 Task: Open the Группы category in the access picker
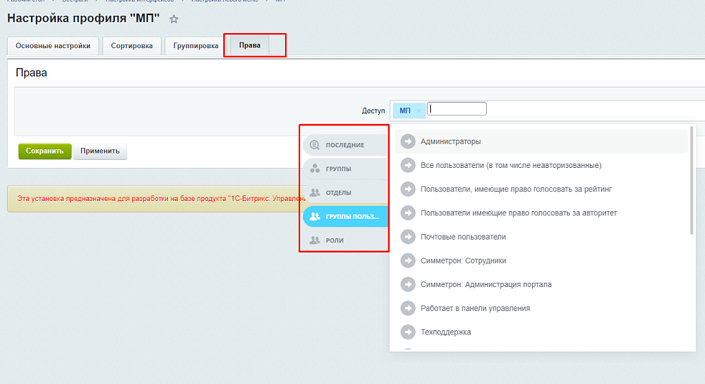[344, 169]
